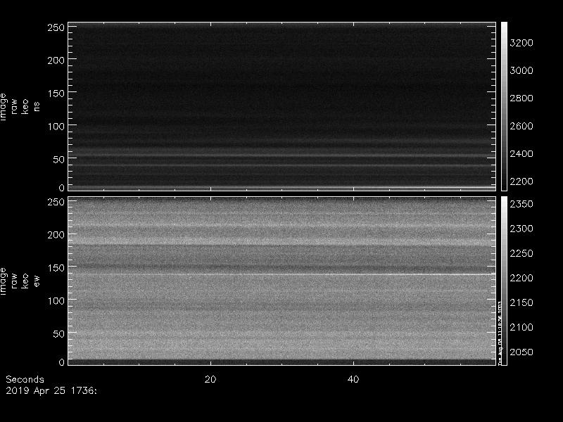Screen dimensions: 563x422
Task: Click the '2200' value on the bottom colorbar
Action: [x=521, y=278]
